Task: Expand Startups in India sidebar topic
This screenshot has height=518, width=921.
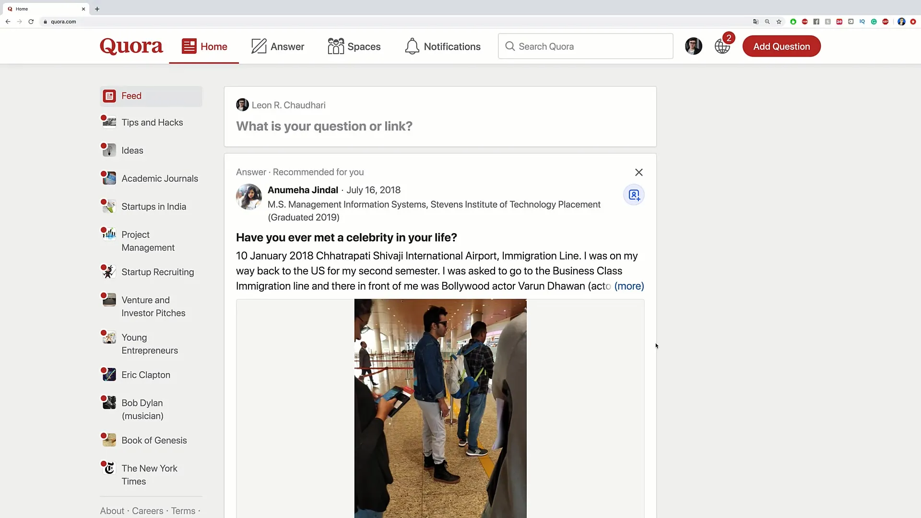Action: pos(153,206)
